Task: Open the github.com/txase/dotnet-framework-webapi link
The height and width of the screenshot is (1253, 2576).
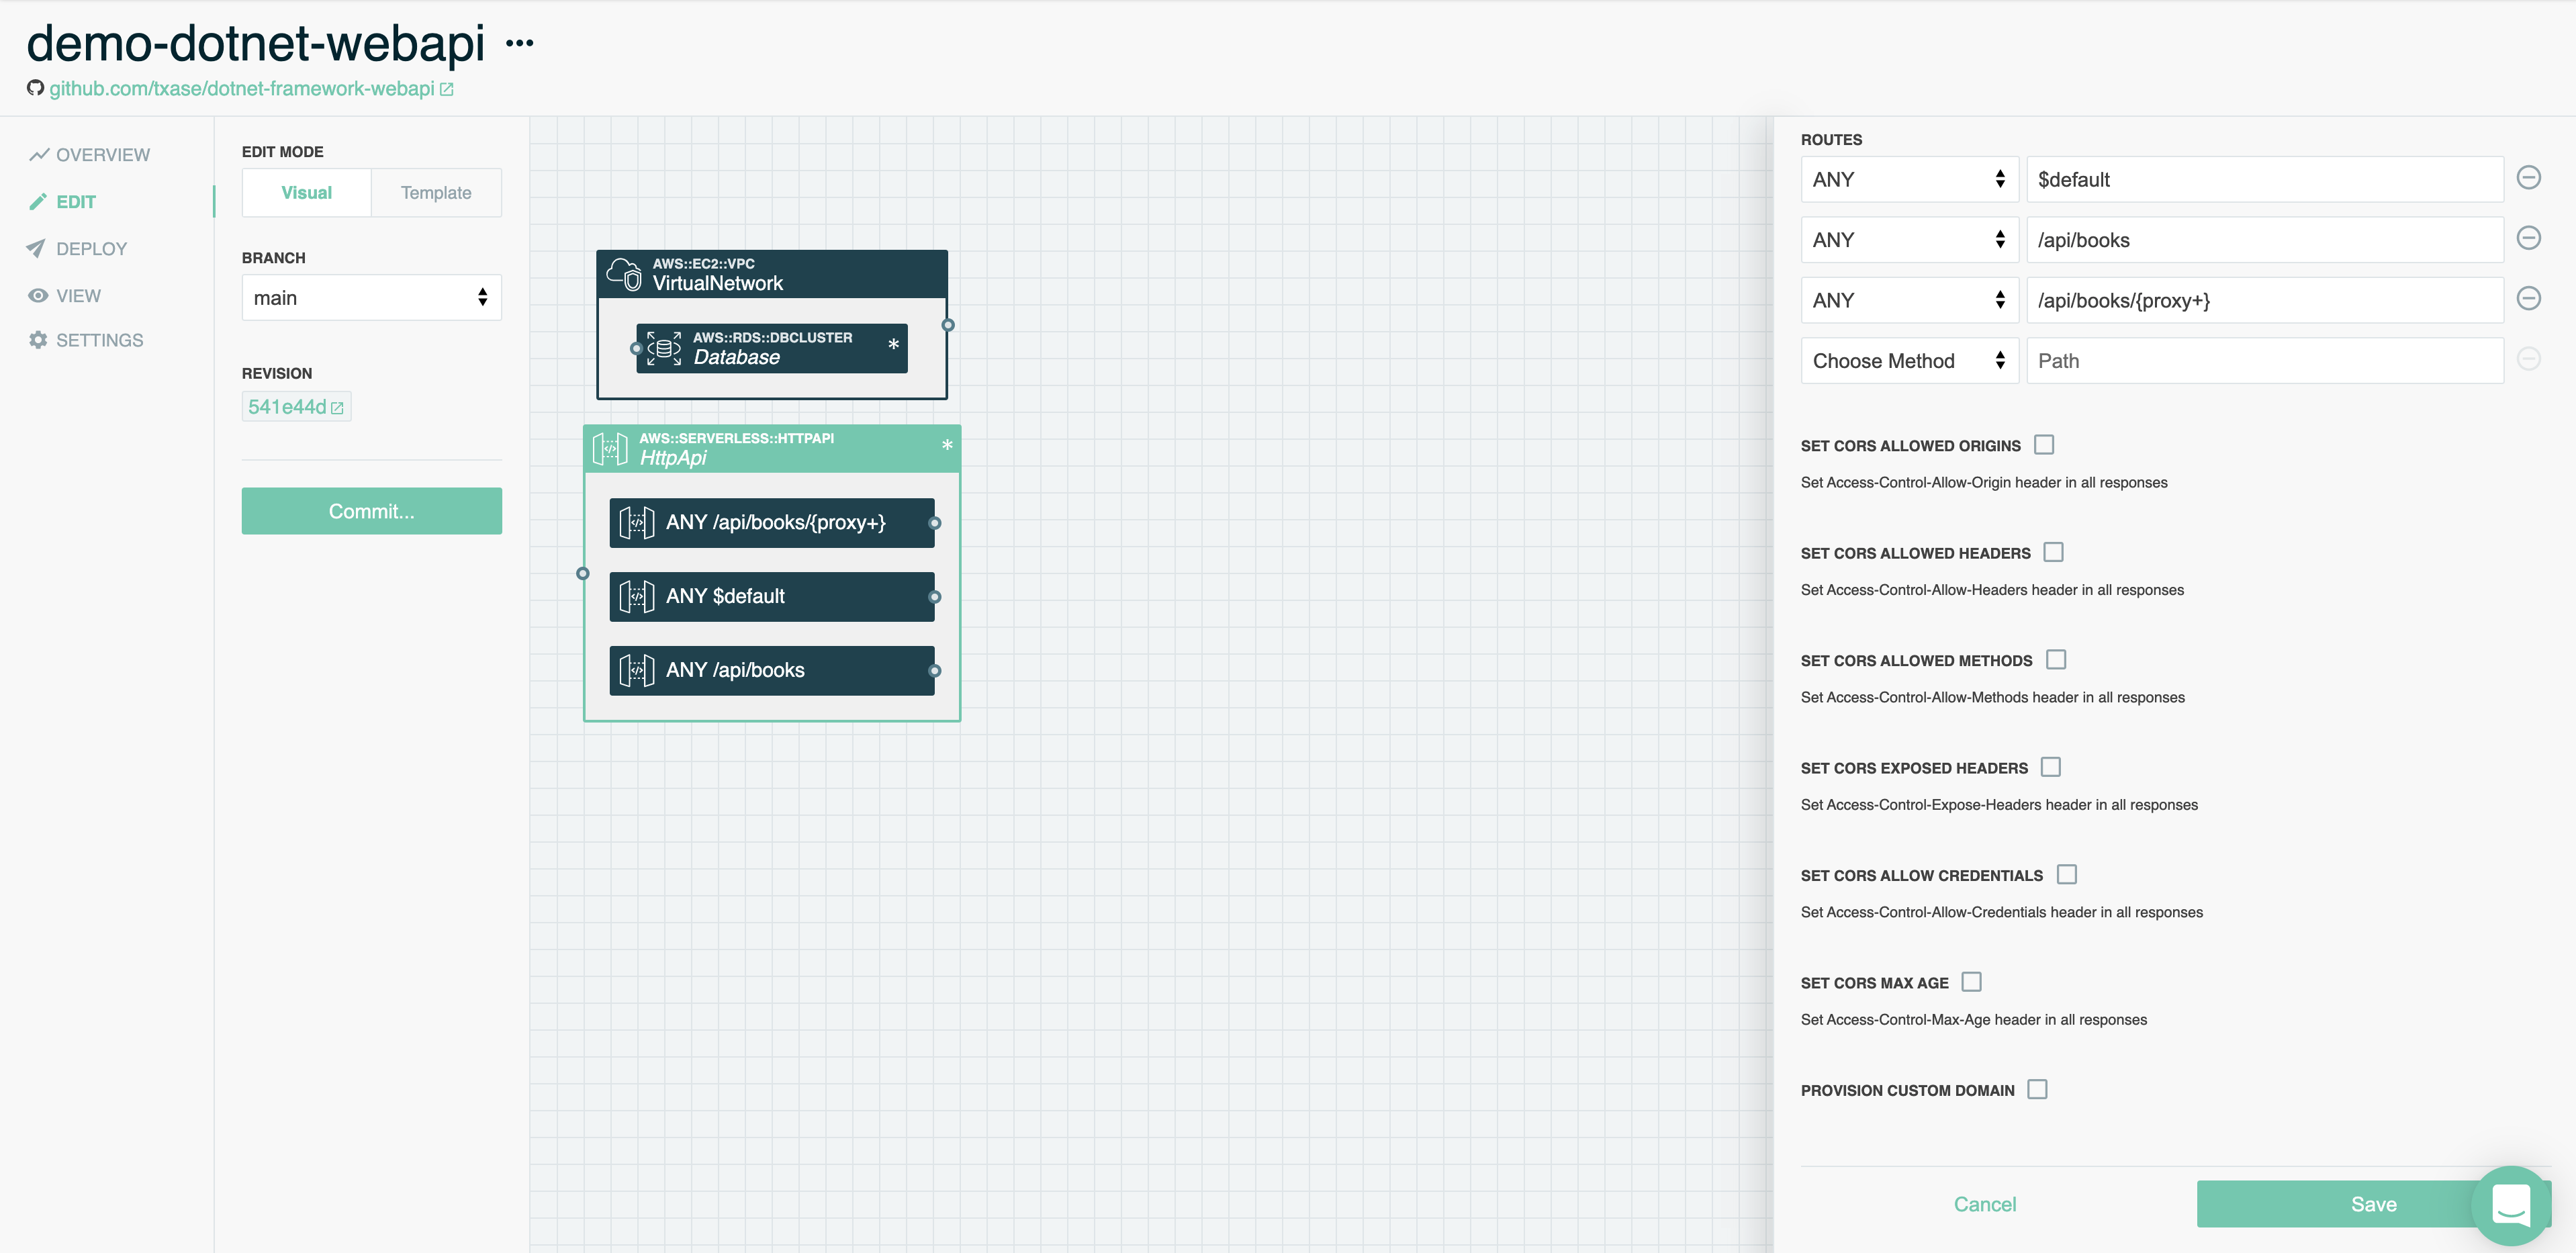Action: (242, 89)
